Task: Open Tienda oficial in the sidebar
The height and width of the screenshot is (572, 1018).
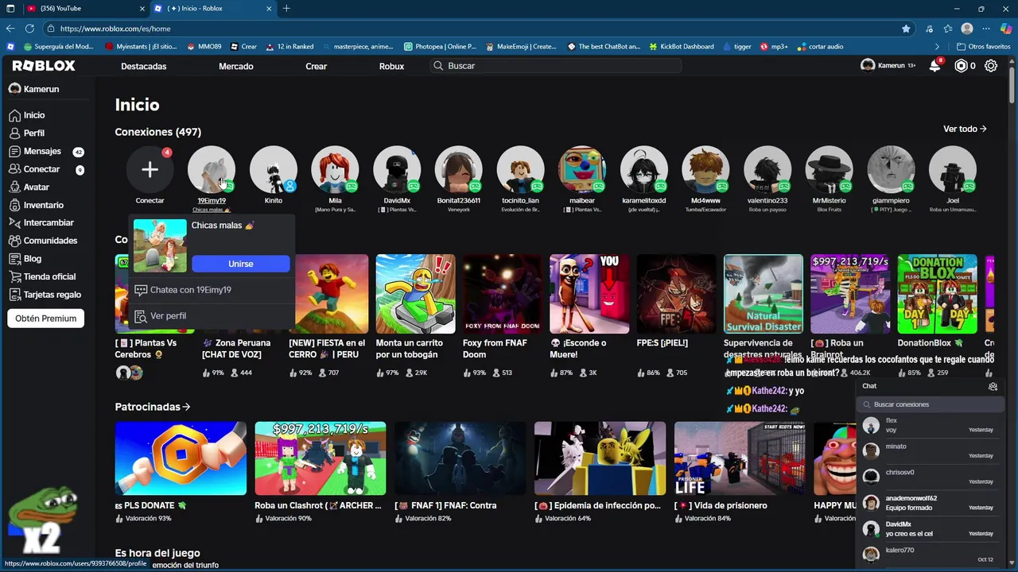Action: pyautogui.click(x=49, y=276)
